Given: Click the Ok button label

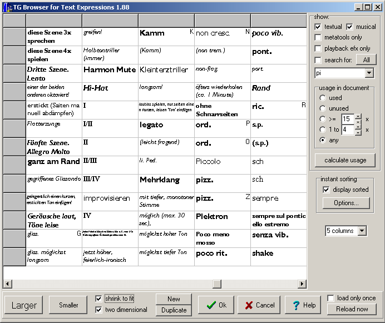Looking at the screenshot, I should 223,305.
